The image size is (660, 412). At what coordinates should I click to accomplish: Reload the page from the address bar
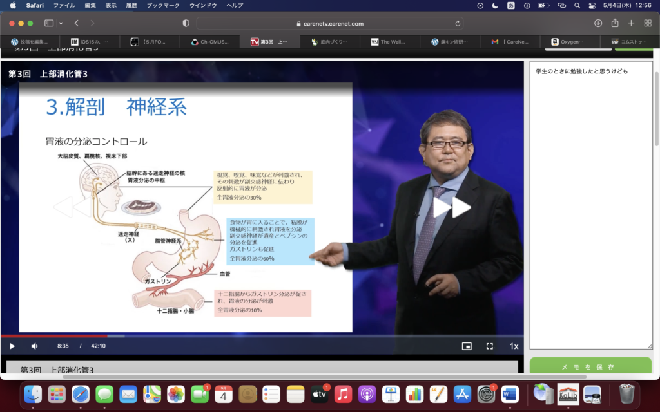point(458,23)
